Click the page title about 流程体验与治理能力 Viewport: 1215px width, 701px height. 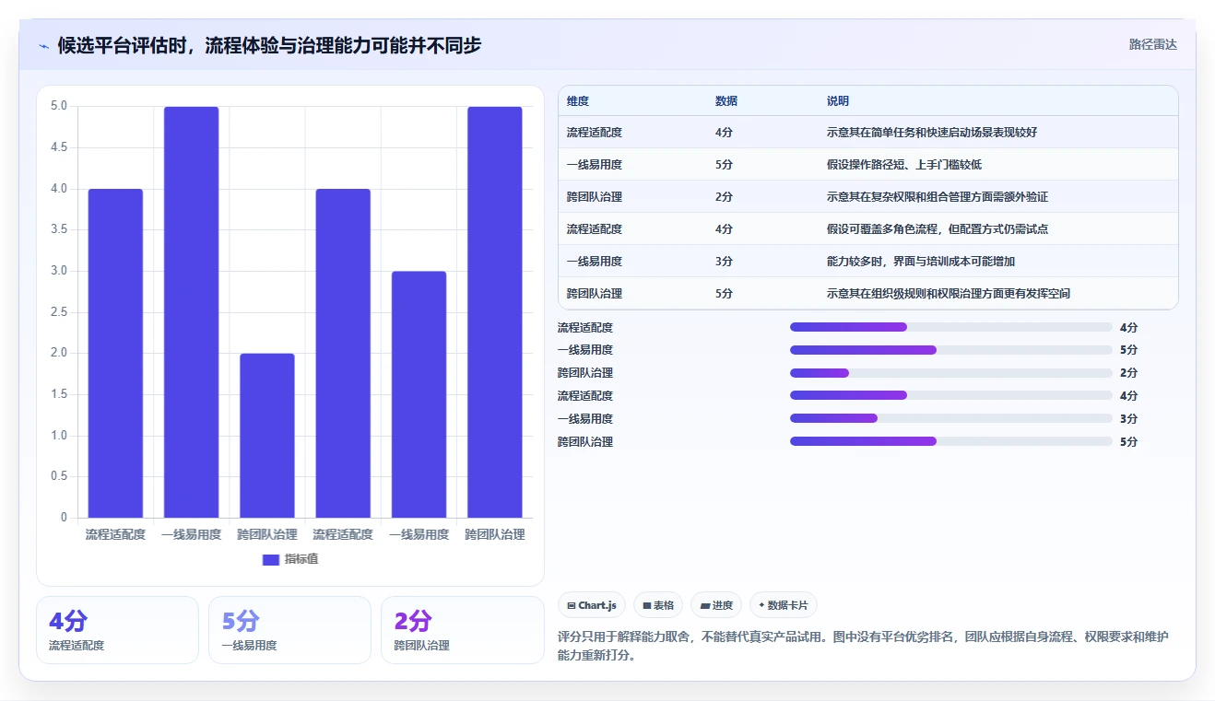coord(269,46)
